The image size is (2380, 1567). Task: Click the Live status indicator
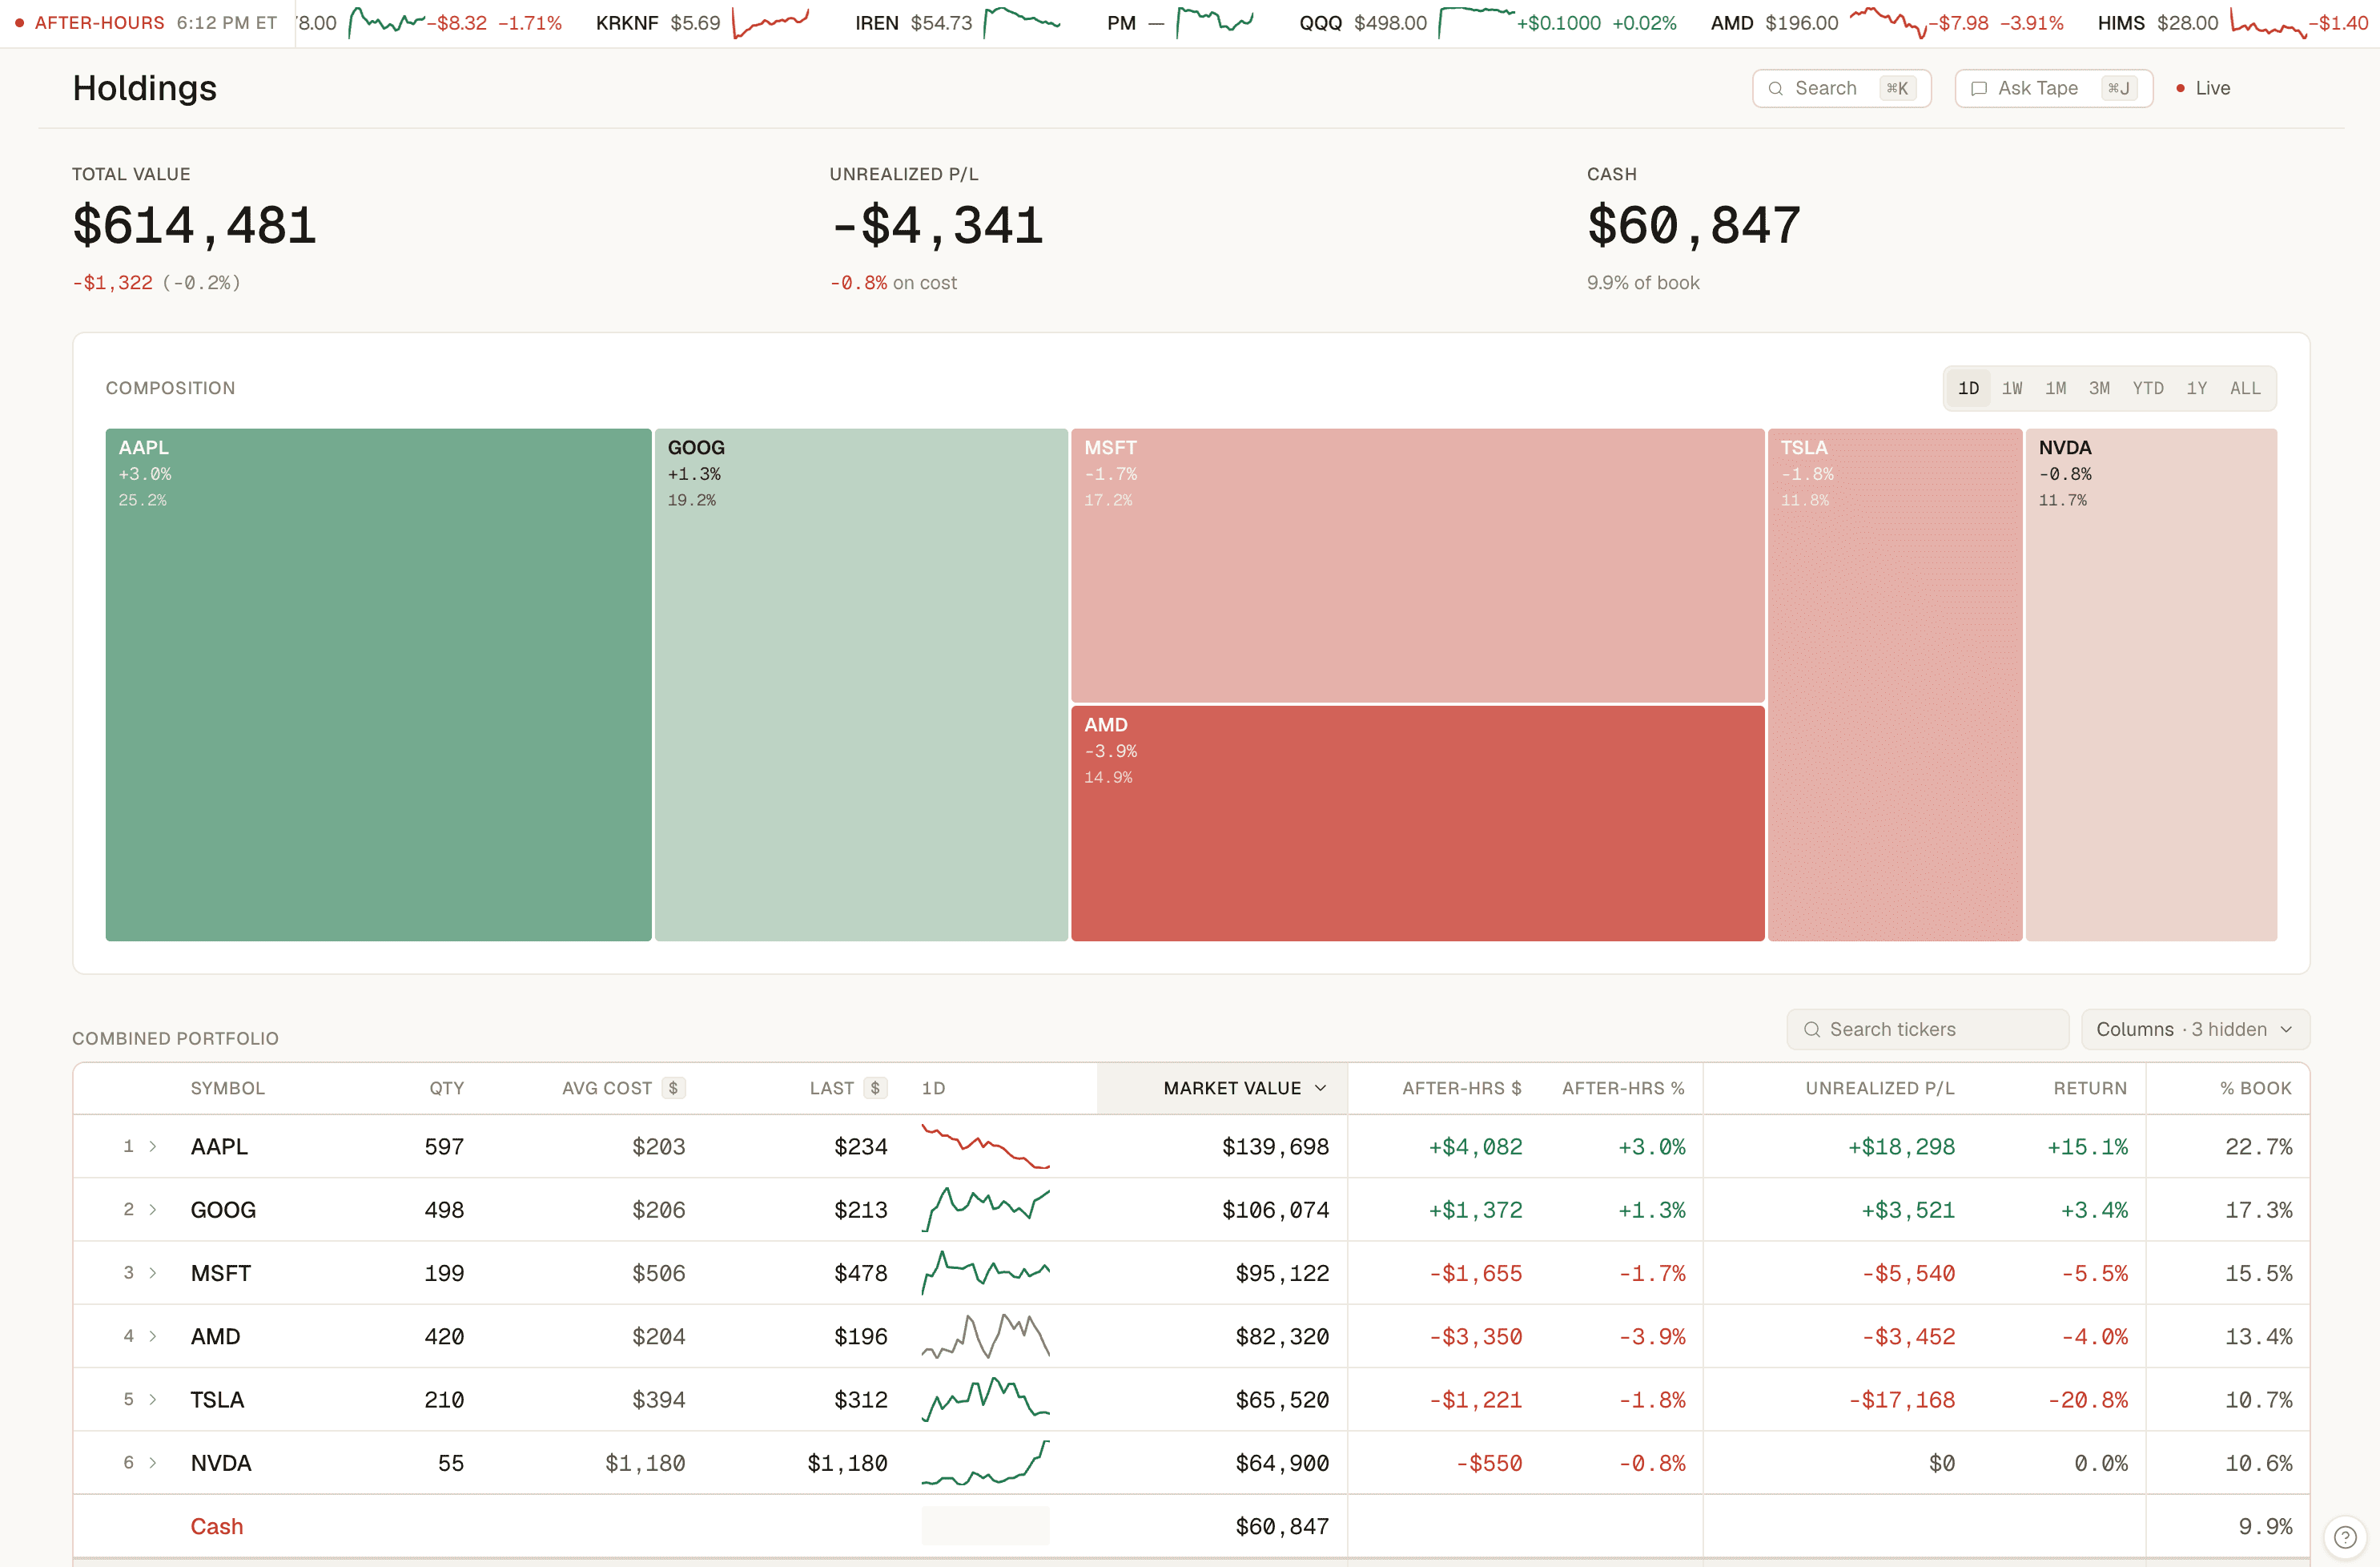click(2203, 88)
